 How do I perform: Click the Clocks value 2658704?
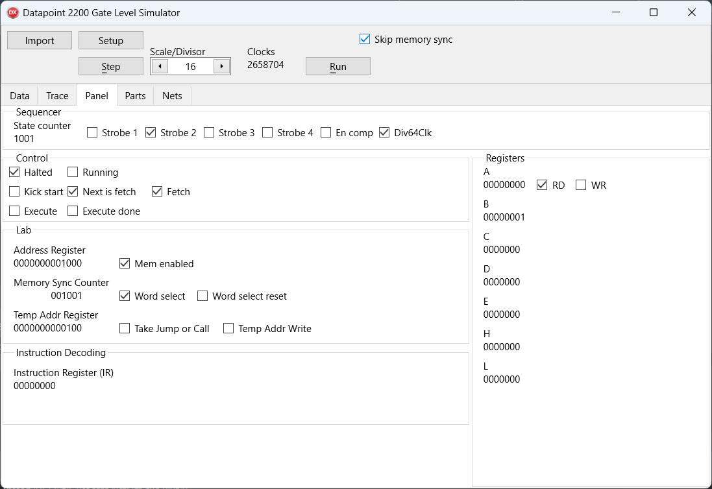(265, 65)
